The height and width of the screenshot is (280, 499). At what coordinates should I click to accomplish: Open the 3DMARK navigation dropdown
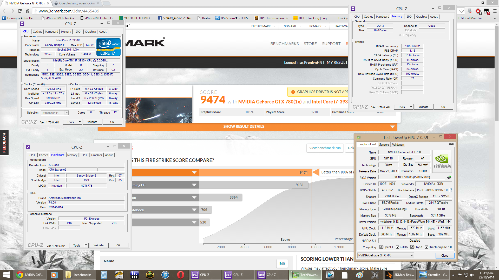tap(293, 26)
